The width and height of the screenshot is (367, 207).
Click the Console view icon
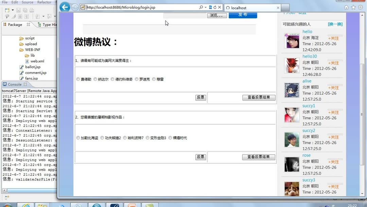pyautogui.click(x=5, y=84)
